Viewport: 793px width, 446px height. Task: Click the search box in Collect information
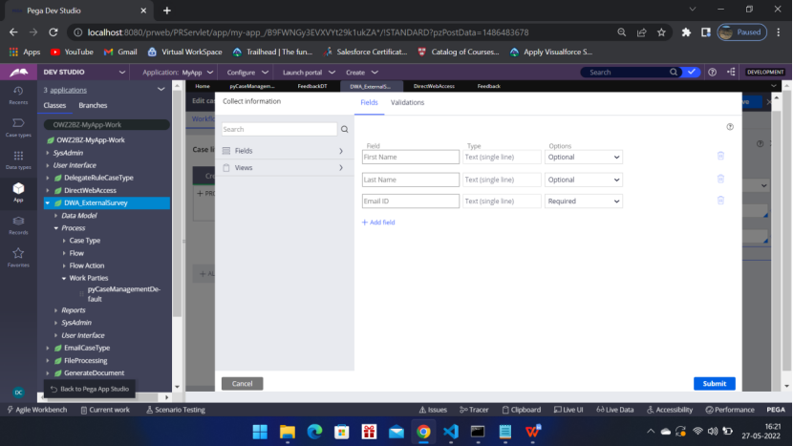coord(279,130)
